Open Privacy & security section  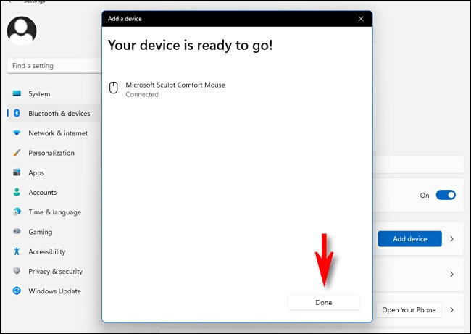[x=55, y=272]
